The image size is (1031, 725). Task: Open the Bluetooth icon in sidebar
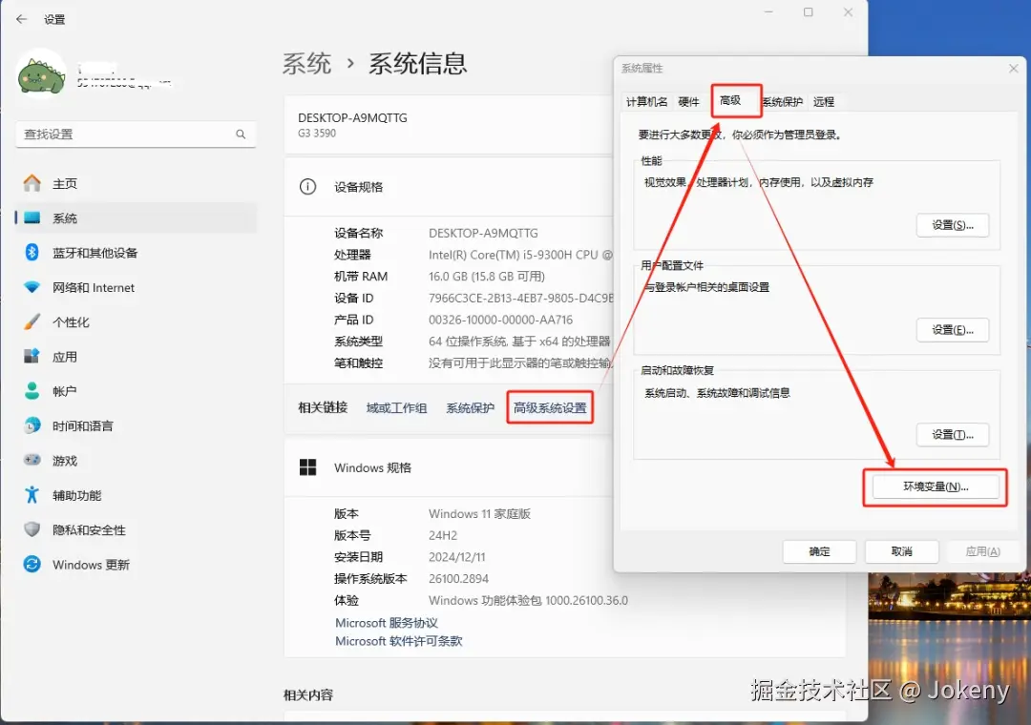pos(32,253)
